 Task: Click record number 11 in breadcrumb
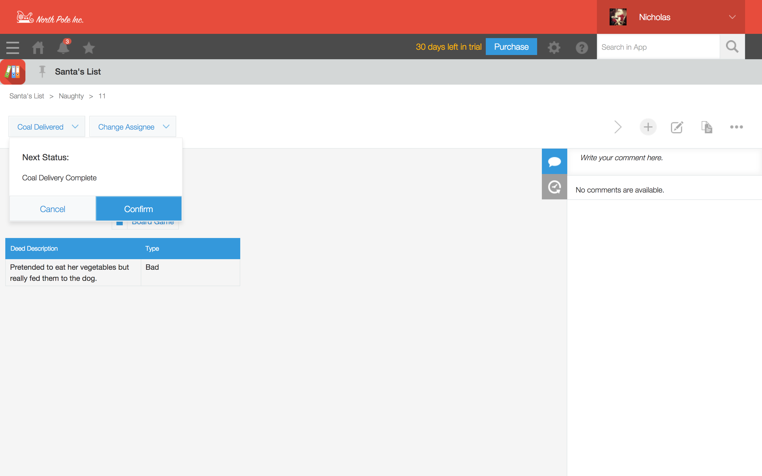102,96
